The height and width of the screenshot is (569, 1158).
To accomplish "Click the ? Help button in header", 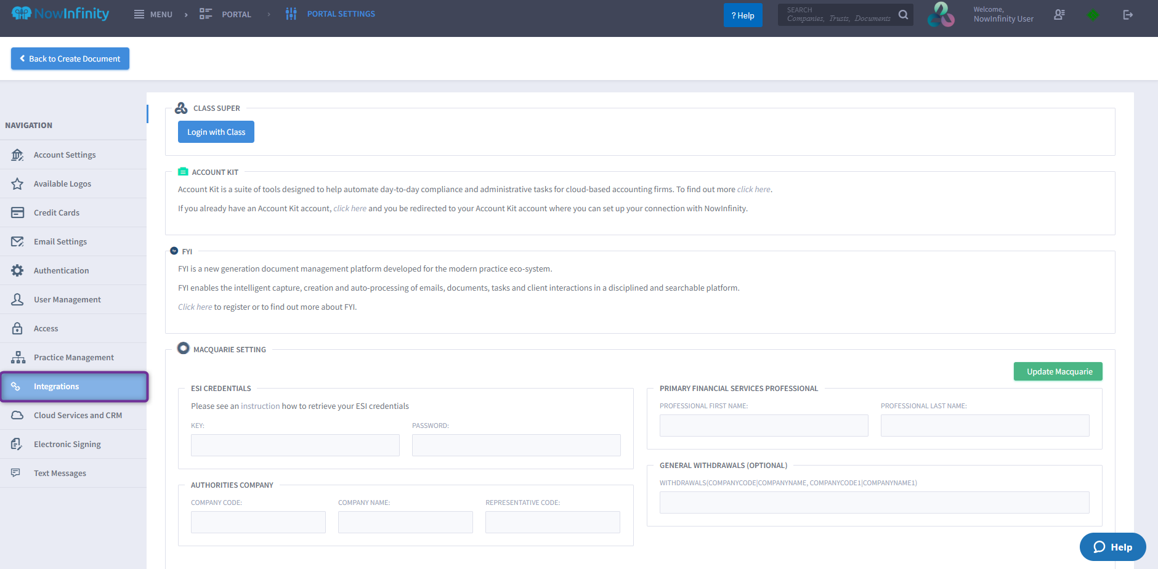I will pos(743,15).
